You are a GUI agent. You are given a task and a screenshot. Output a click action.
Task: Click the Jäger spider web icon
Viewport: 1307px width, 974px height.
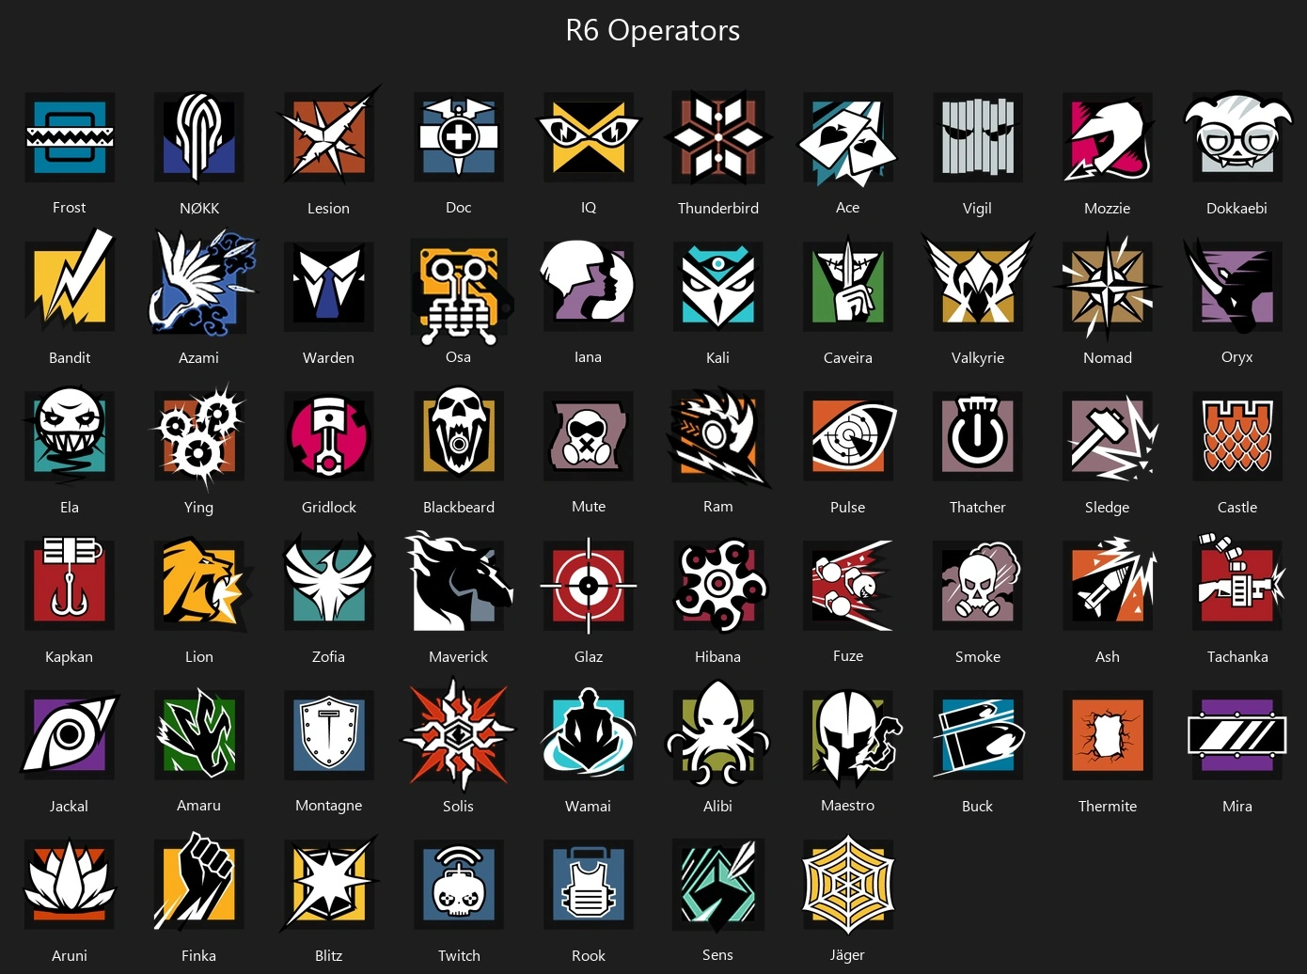pos(848,884)
